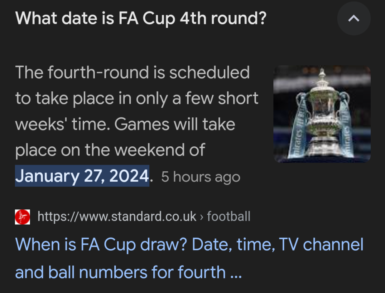Collapse the FA Cup 4th round answer
The height and width of the screenshot is (293, 385).
click(353, 19)
